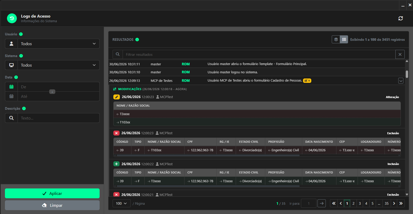Click horizontal scrollbar under Inclusão table

pos(208,186)
